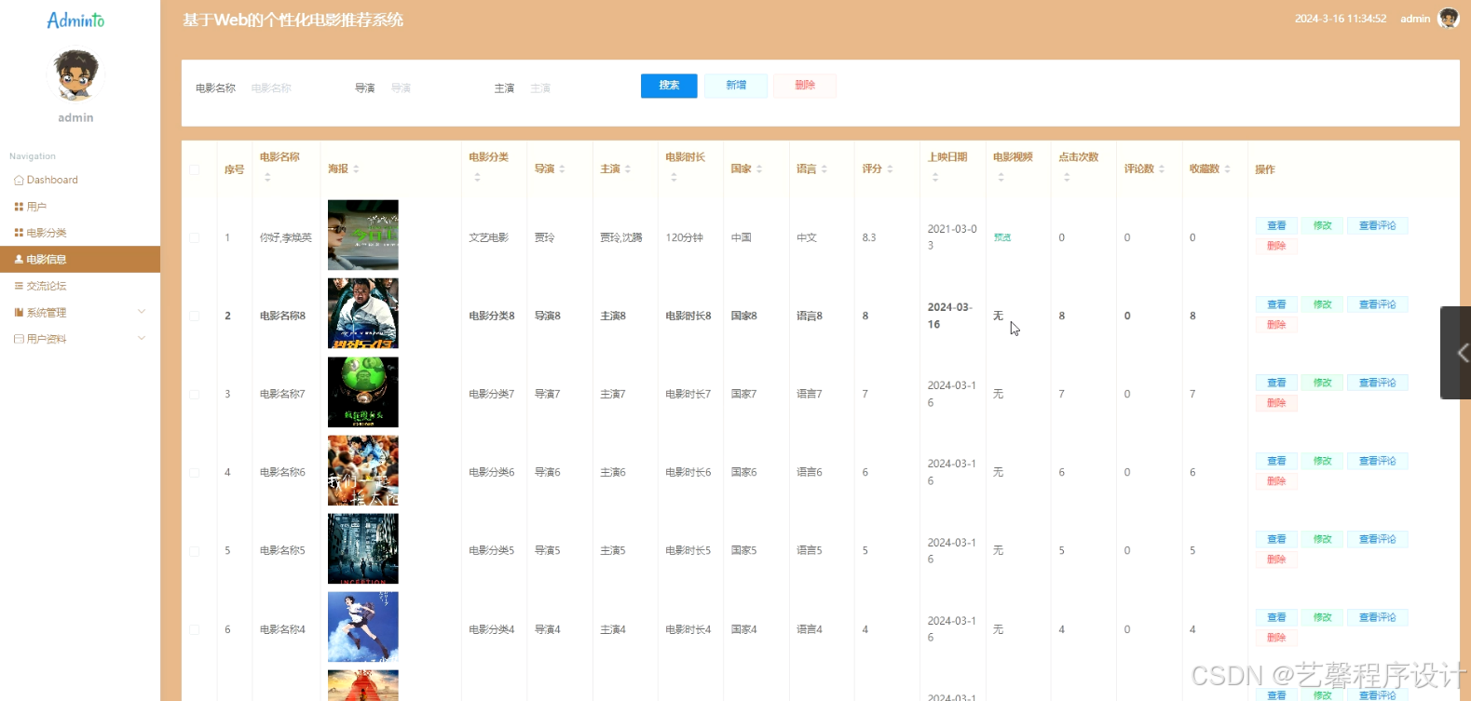Click 删除 for 电影名称4 row
The image size is (1471, 701).
point(1276,638)
